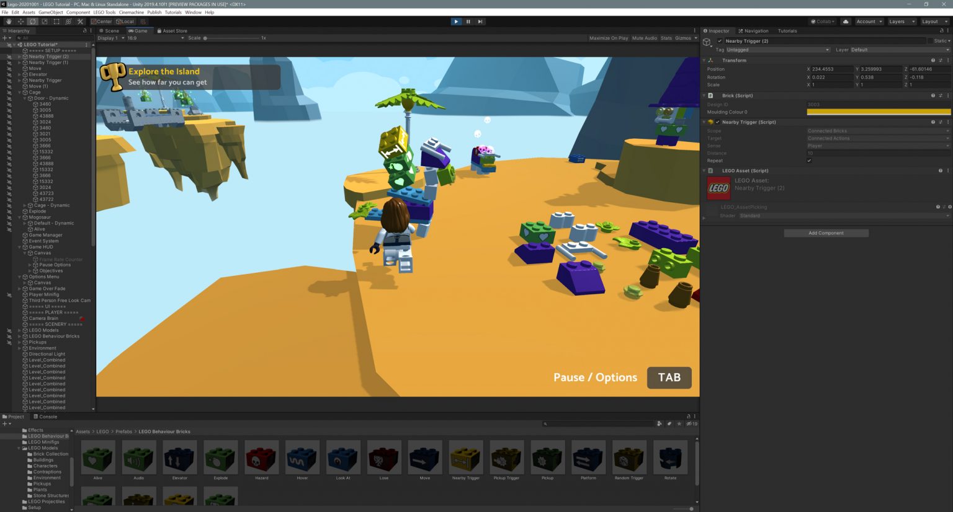This screenshot has width=953, height=512.
Task: Open the Nearby Trigger behavior brick prefab
Action: (x=465, y=459)
